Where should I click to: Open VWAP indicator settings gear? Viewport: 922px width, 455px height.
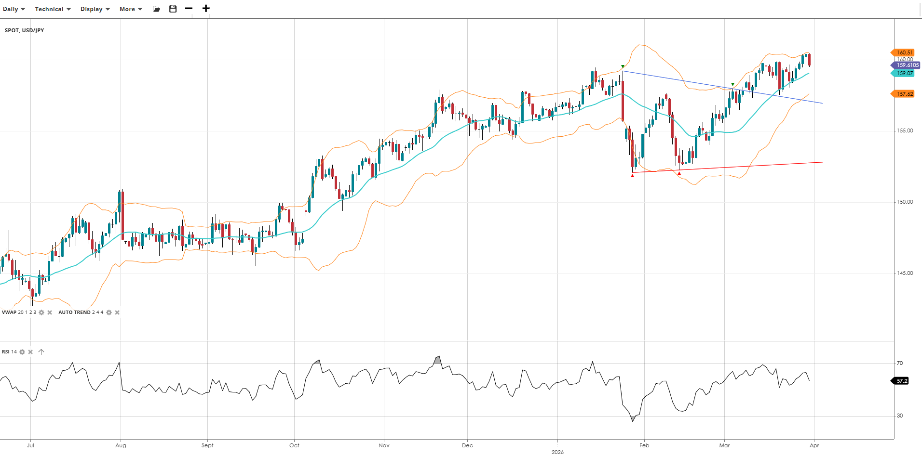pyautogui.click(x=41, y=312)
